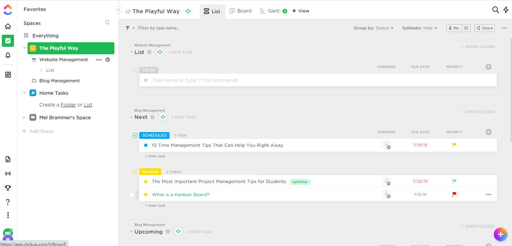Click Filter by task name field
The image size is (512, 246).
pos(159,28)
